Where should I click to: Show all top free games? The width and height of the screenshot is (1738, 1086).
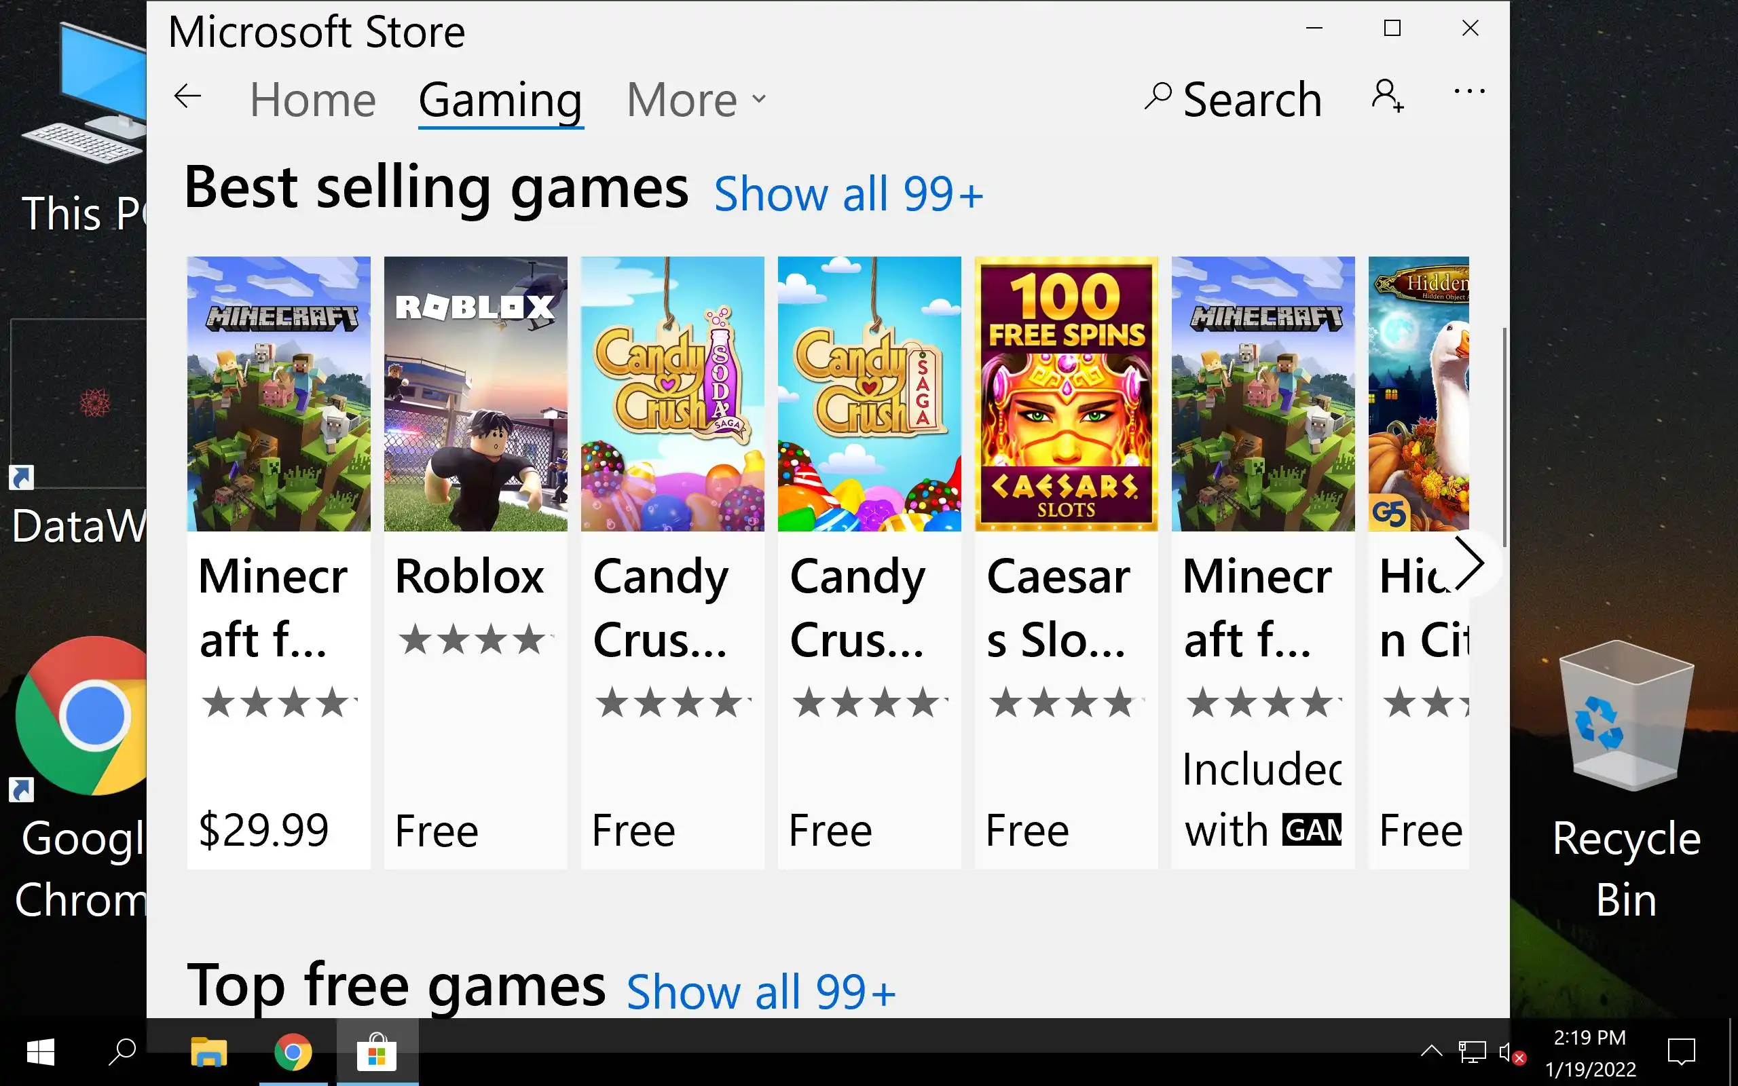point(761,992)
